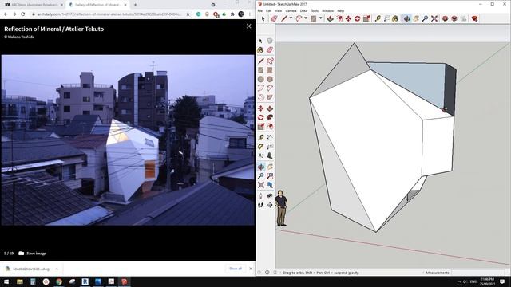This screenshot has height=287, width=511.
Task: Open the SketchUp Help menu
Action: tap(341, 10)
